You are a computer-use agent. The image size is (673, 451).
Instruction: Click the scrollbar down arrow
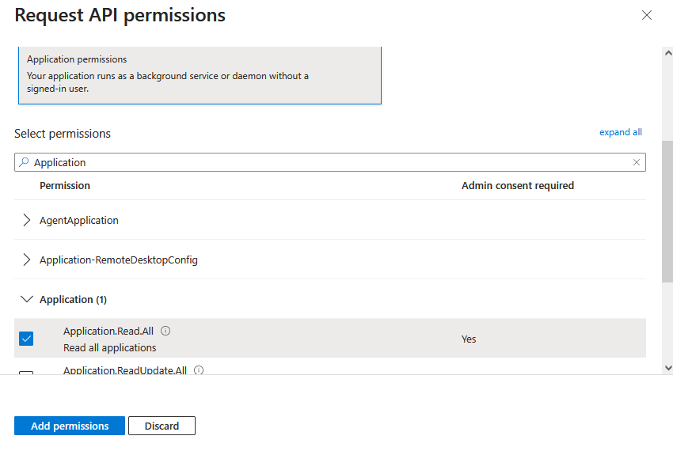click(667, 367)
